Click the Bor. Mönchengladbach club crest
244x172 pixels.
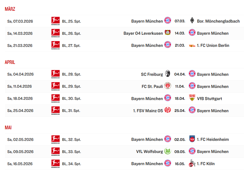(192, 21)
